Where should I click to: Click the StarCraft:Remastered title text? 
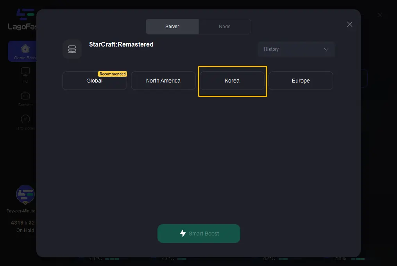[121, 44]
